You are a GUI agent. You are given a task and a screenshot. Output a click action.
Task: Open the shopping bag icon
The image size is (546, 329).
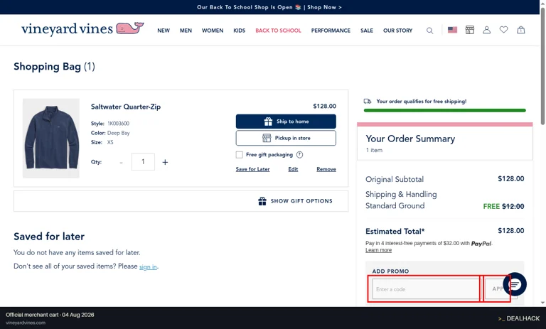pyautogui.click(x=520, y=30)
